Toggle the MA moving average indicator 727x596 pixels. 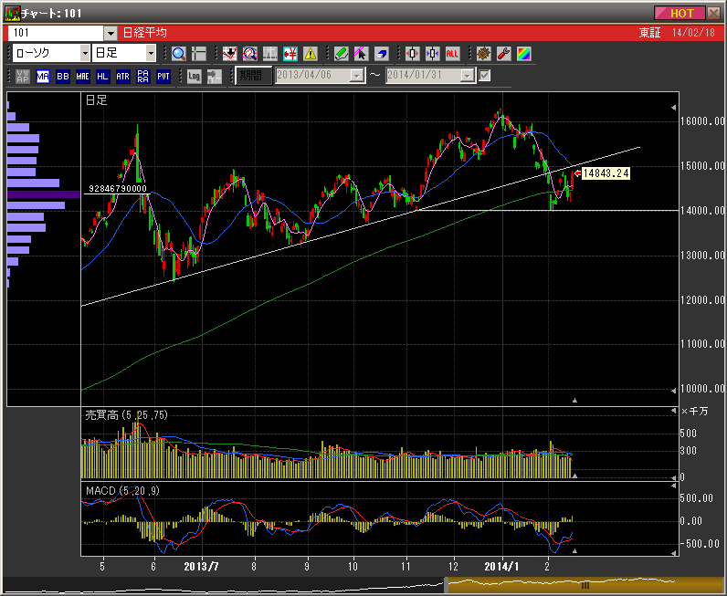pyautogui.click(x=42, y=76)
